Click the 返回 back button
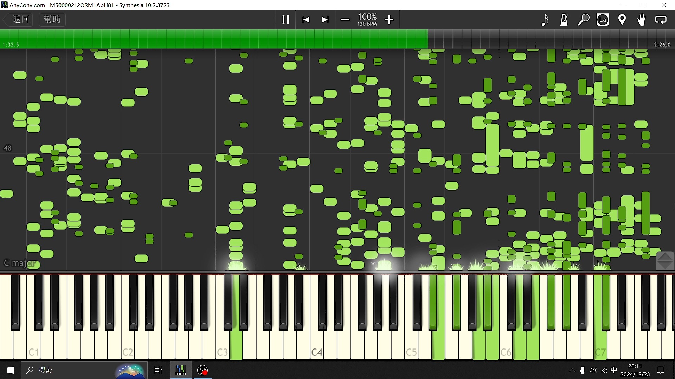The image size is (675, 379). click(19, 19)
